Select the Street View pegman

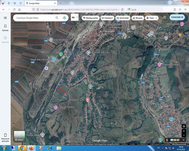click(x=167, y=140)
